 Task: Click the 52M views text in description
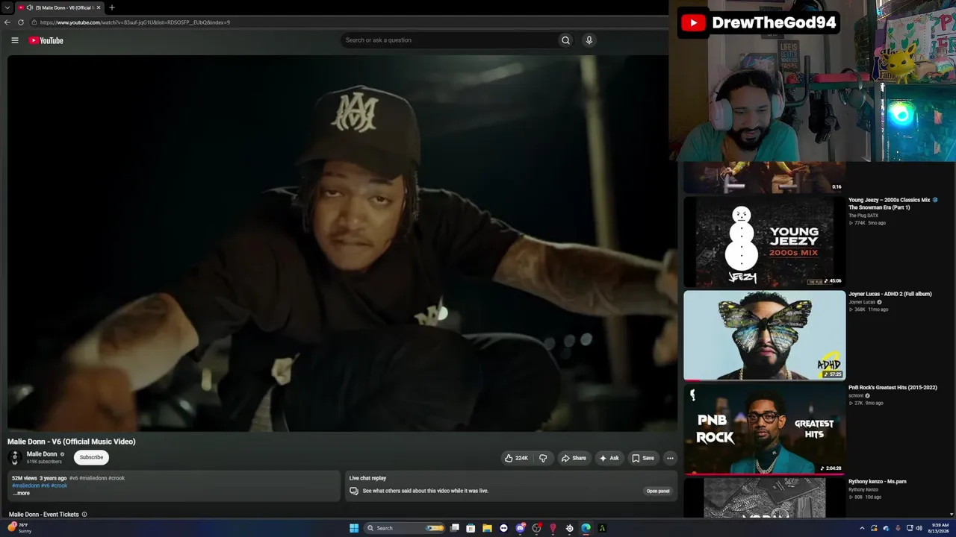[x=25, y=478]
